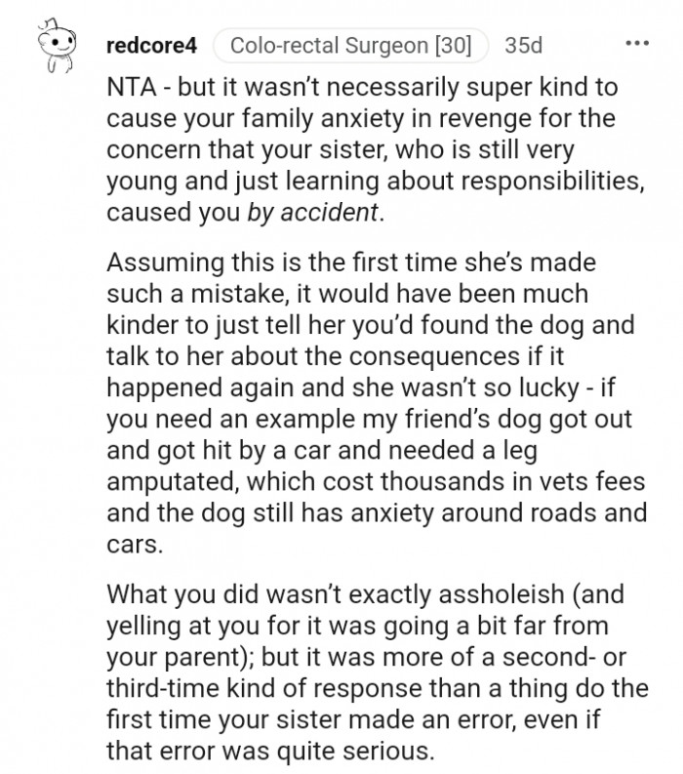Image resolution: width=683 pixels, height=774 pixels.
Task: Open the three-dot comment options menu
Action: (x=636, y=44)
